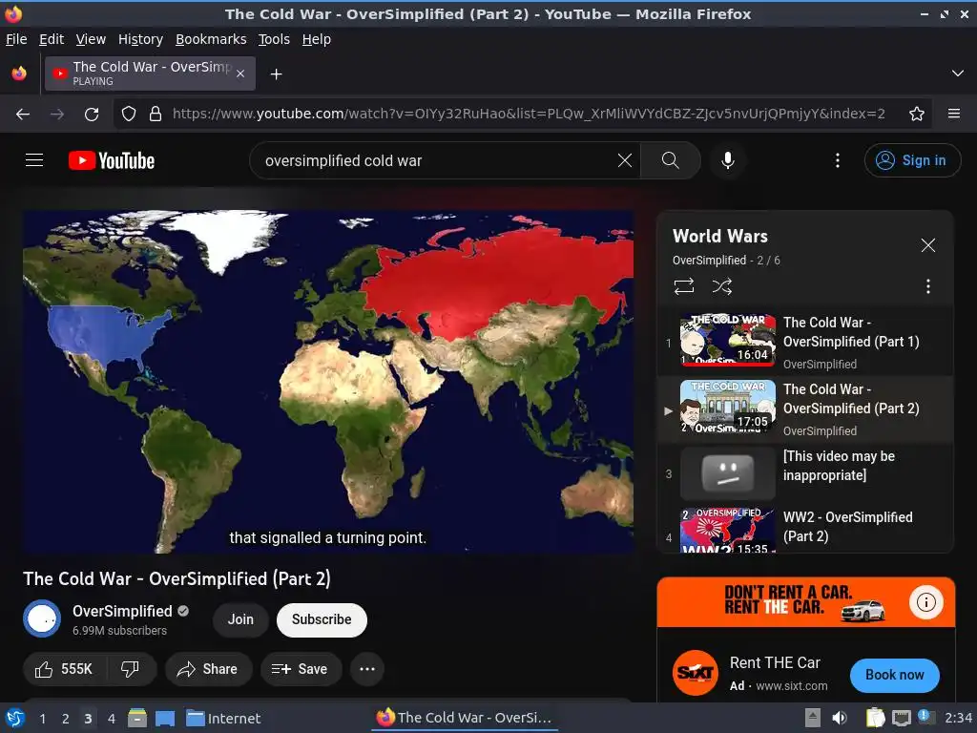Save the video to a playlist
This screenshot has width=977, height=733.
(301, 669)
